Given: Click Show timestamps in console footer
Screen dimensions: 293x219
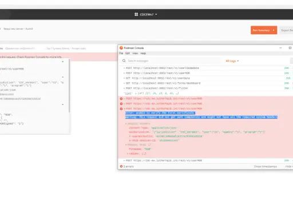Looking at the screenshot, I should (266, 167).
